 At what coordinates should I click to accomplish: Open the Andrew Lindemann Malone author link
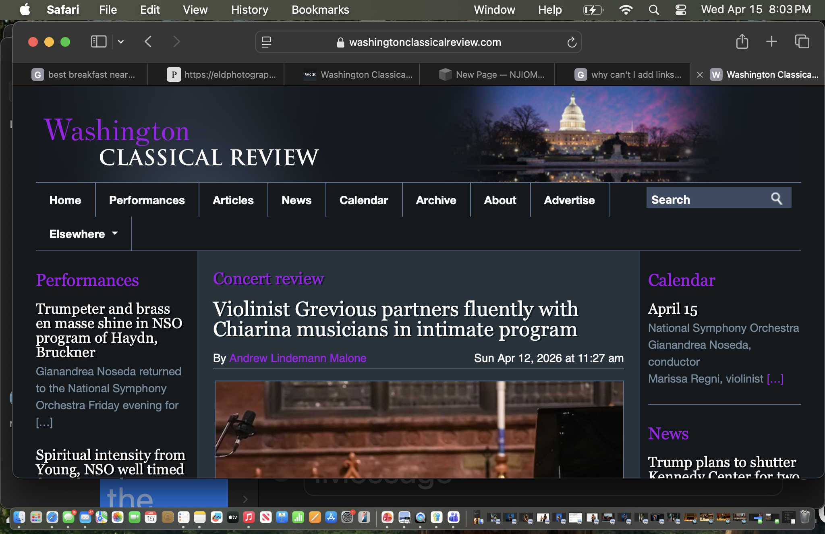tap(298, 358)
